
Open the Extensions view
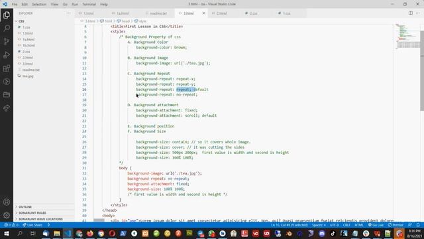point(7,68)
